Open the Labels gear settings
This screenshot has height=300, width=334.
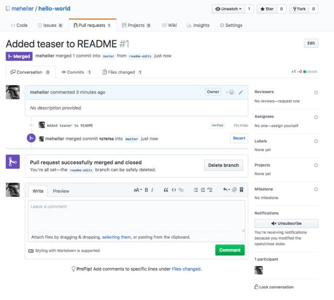coord(316,141)
